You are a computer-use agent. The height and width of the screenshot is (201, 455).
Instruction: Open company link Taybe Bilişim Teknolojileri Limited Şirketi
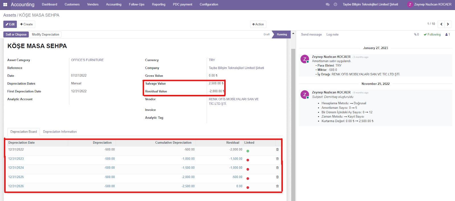236,68
